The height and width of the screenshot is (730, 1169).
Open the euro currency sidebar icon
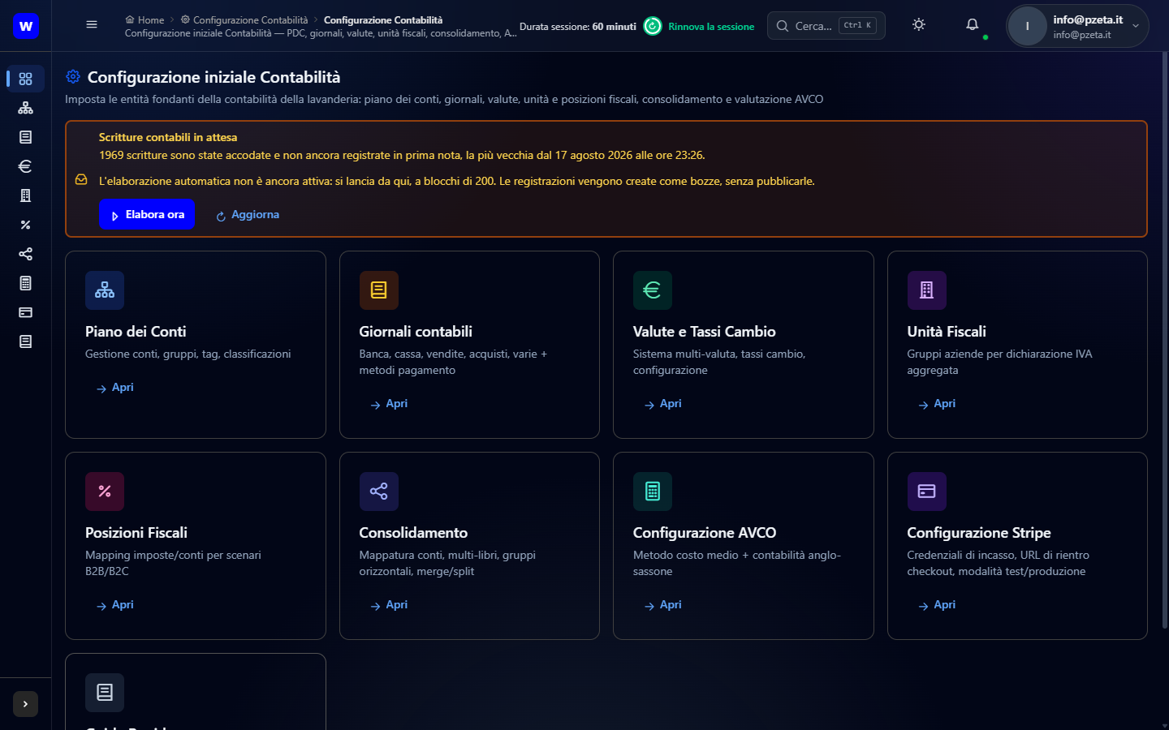pos(26,166)
